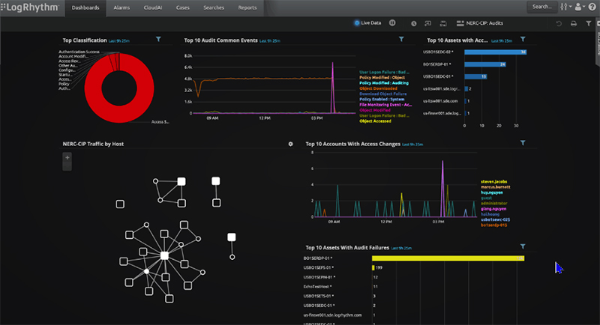
Task: Switch to the Alarms tab
Action: pyautogui.click(x=121, y=7)
